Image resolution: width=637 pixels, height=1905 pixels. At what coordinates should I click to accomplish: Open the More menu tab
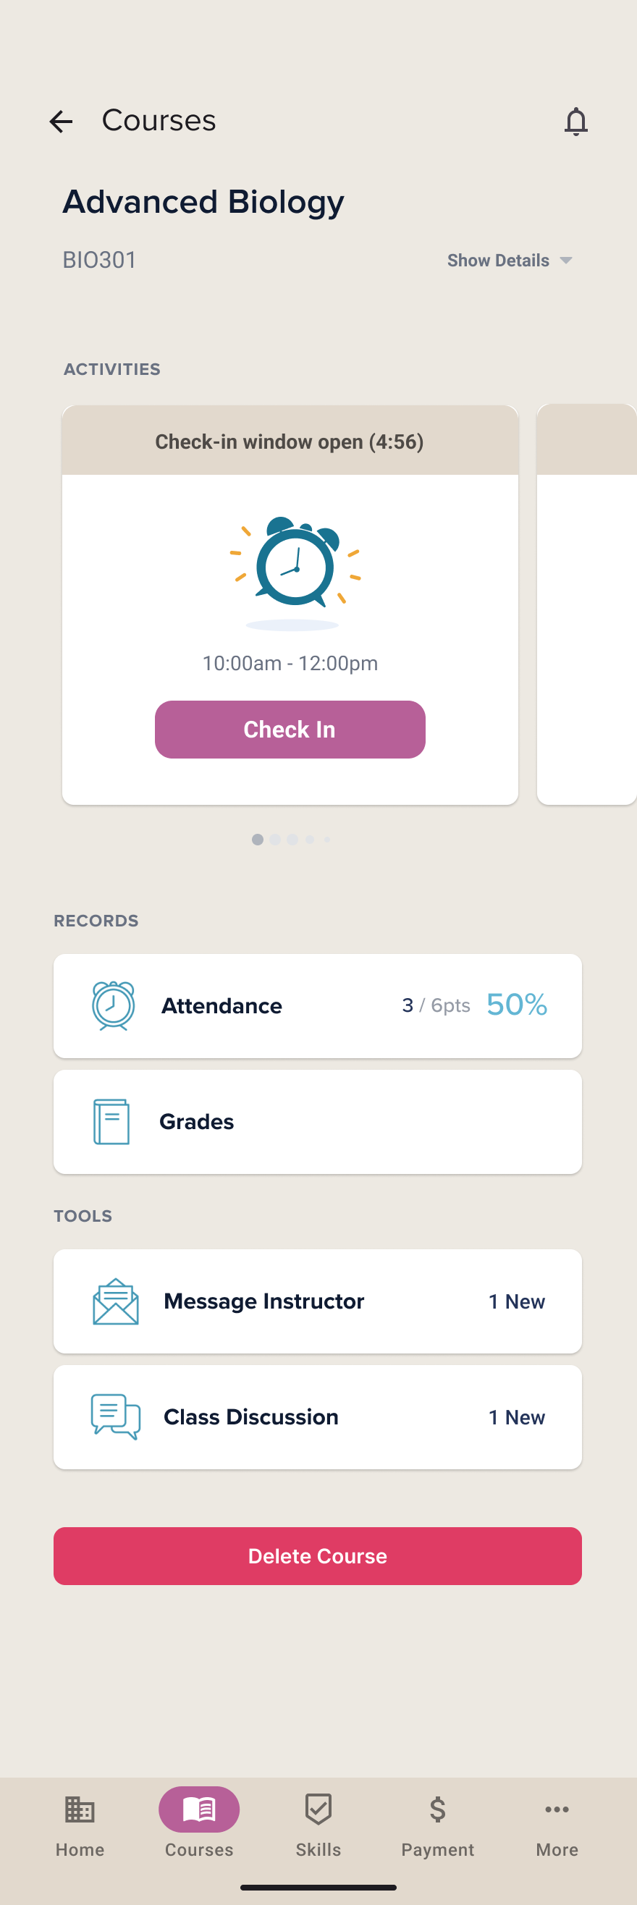[x=557, y=1822]
